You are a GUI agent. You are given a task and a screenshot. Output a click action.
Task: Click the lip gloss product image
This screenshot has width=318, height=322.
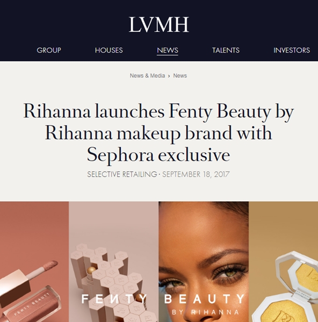pyautogui.click(x=34, y=262)
